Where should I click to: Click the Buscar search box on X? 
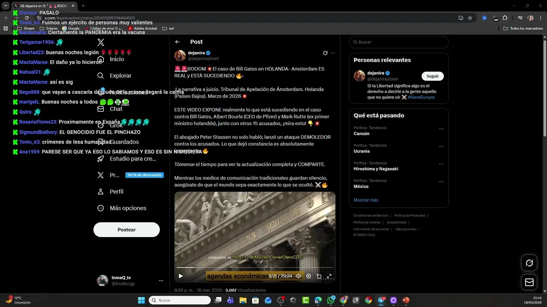tap(399, 42)
